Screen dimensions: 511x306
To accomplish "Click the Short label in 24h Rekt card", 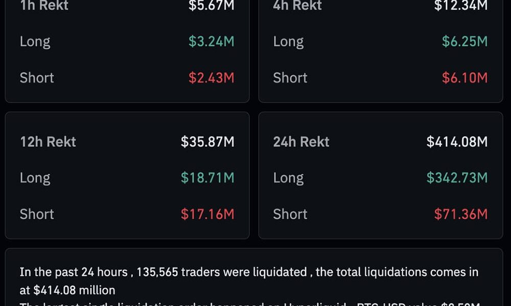I will [x=290, y=214].
